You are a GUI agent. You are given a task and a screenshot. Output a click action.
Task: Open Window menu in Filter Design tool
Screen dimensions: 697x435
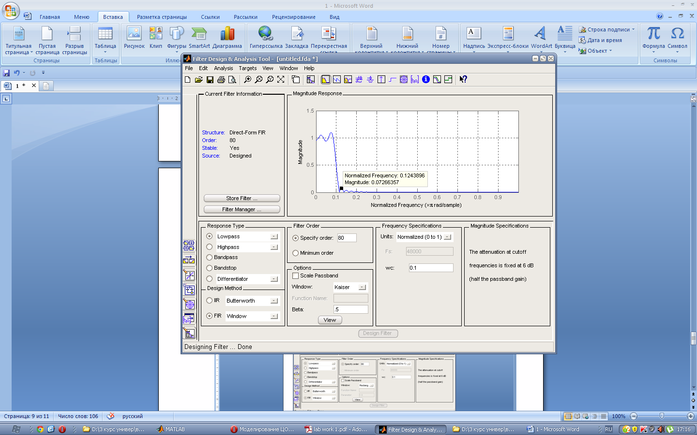tap(289, 68)
